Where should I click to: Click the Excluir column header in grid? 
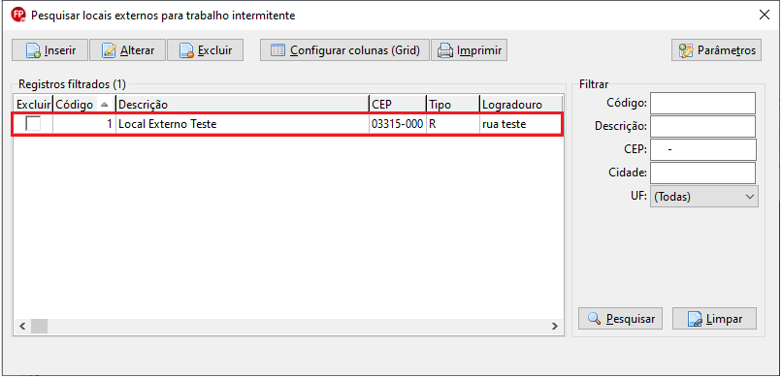coord(33,105)
